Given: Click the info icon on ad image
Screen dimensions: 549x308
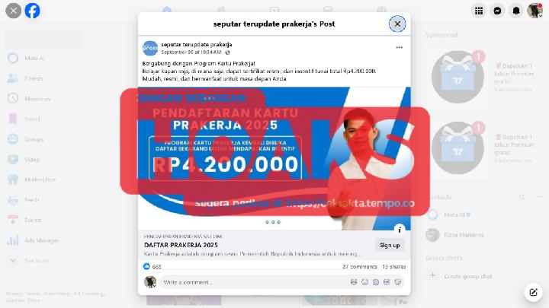Looking at the screenshot, I should [399, 230].
